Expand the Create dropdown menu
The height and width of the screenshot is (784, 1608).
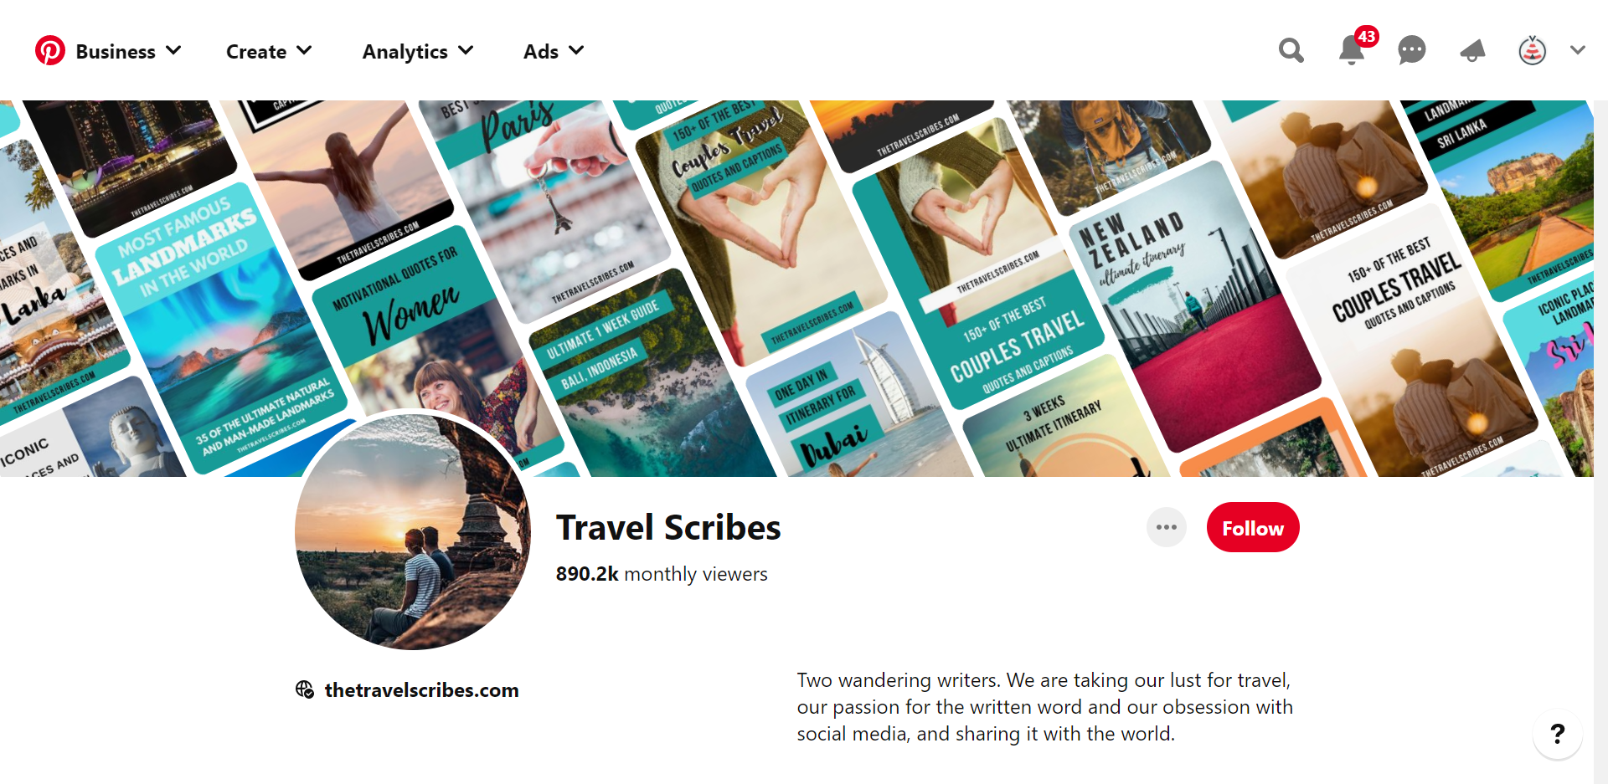coord(269,51)
